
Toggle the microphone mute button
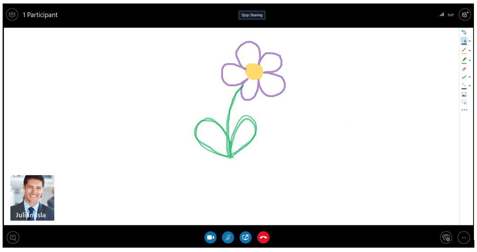click(228, 238)
